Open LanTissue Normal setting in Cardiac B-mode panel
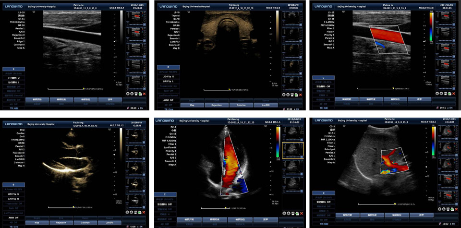The height and width of the screenshot is (228, 461). 13,213
